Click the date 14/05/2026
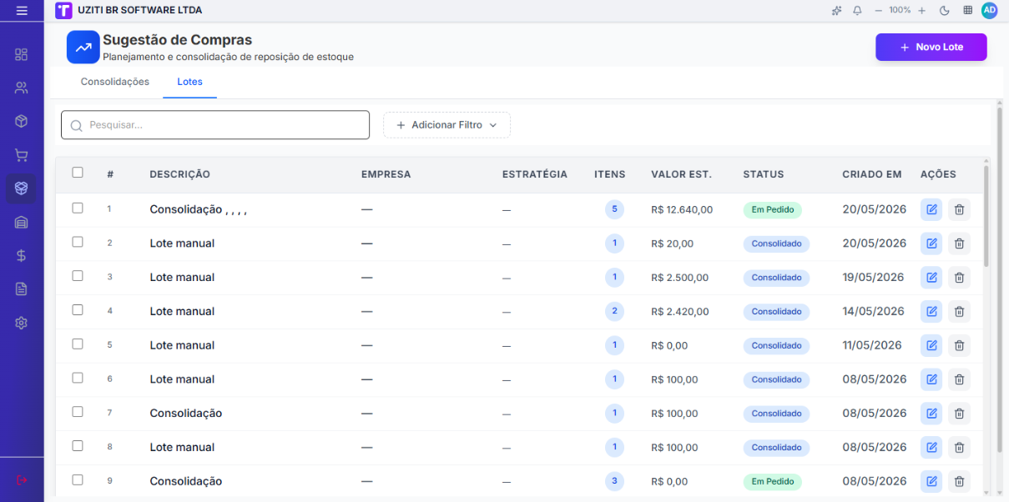Image resolution: width=1009 pixels, height=502 pixels. 873,311
